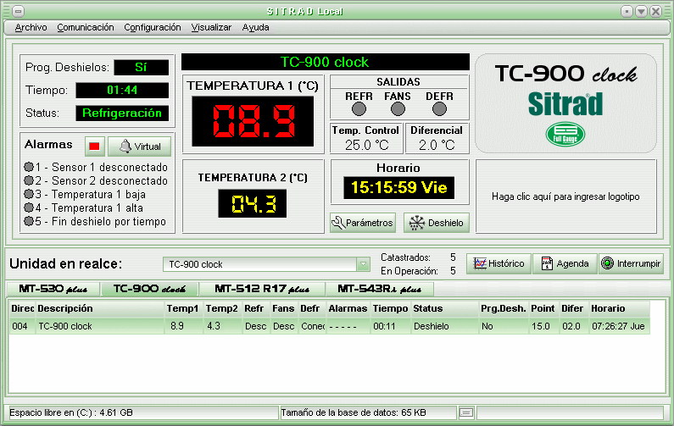The image size is (674, 426).
Task: Click the Horario clock display 15:15:59 Vie
Action: pyautogui.click(x=399, y=188)
